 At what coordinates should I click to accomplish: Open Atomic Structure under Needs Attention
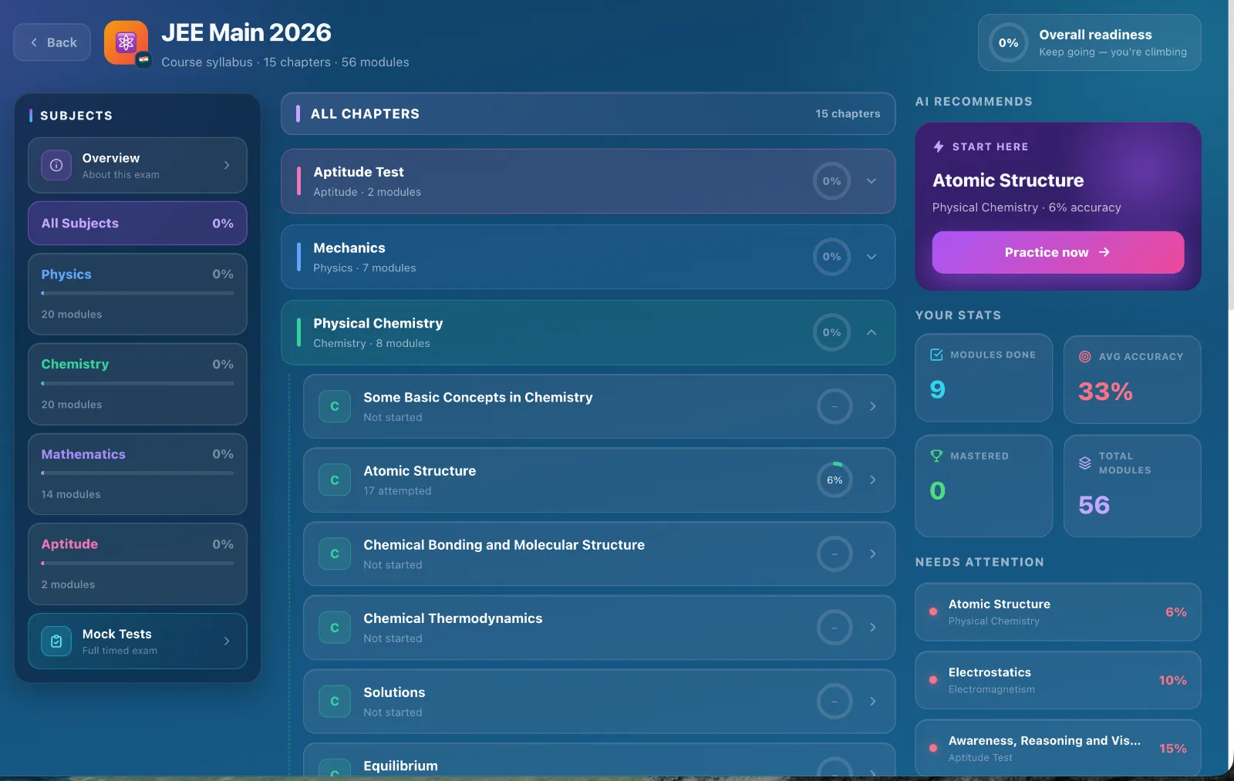pyautogui.click(x=1057, y=612)
